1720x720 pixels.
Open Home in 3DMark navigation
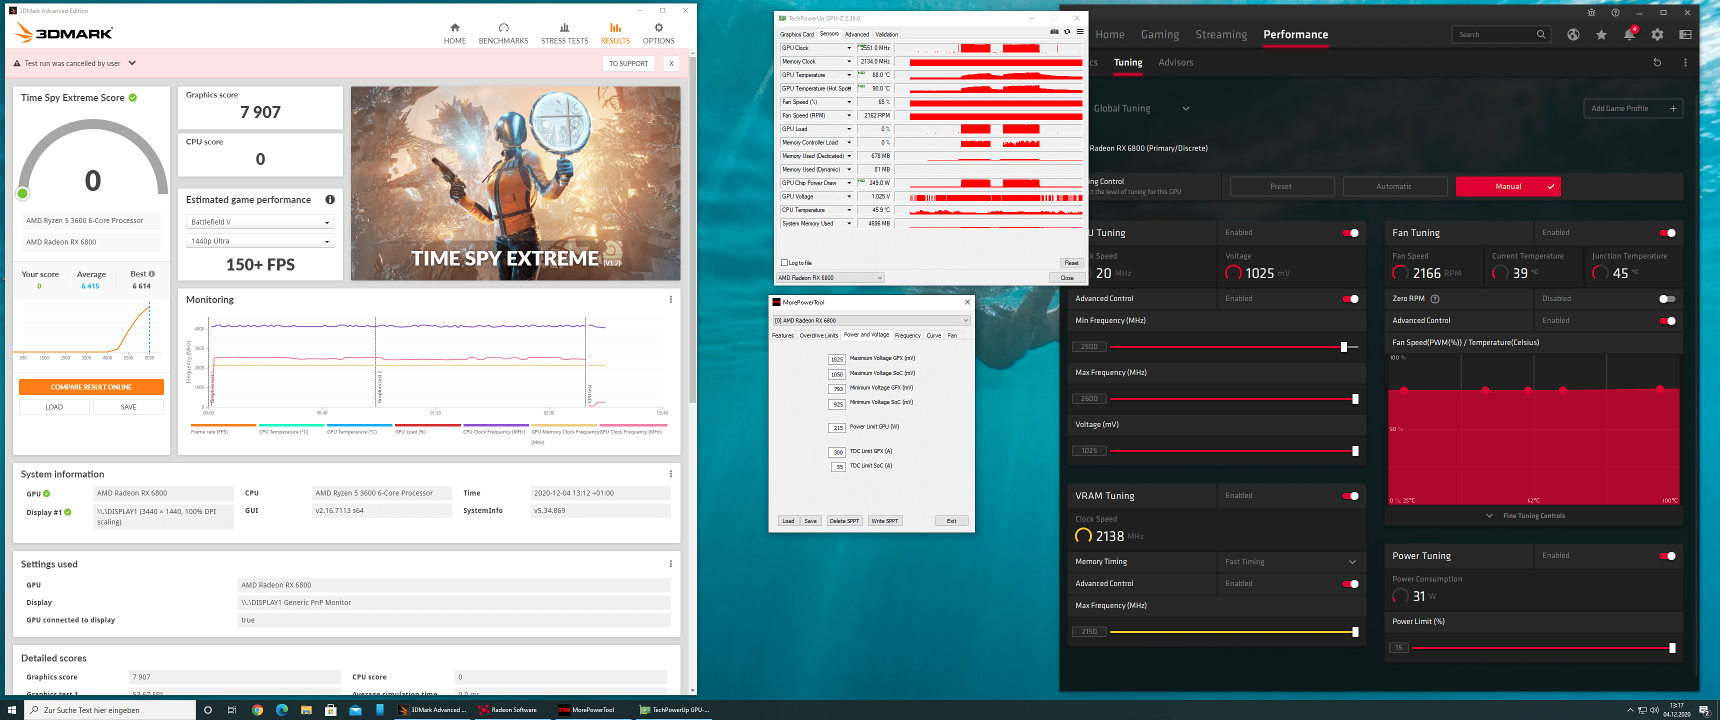pyautogui.click(x=454, y=33)
